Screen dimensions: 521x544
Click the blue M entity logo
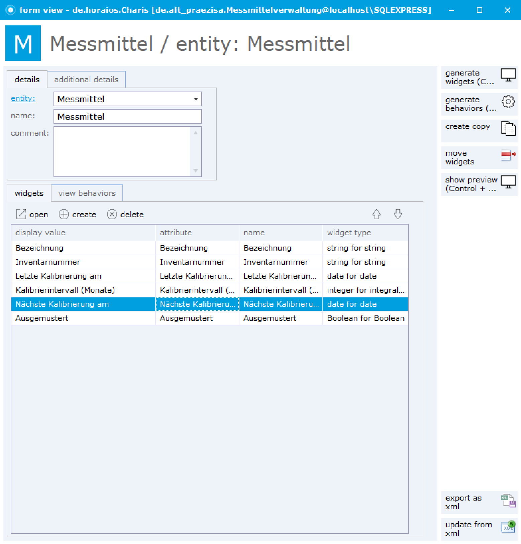click(x=23, y=43)
